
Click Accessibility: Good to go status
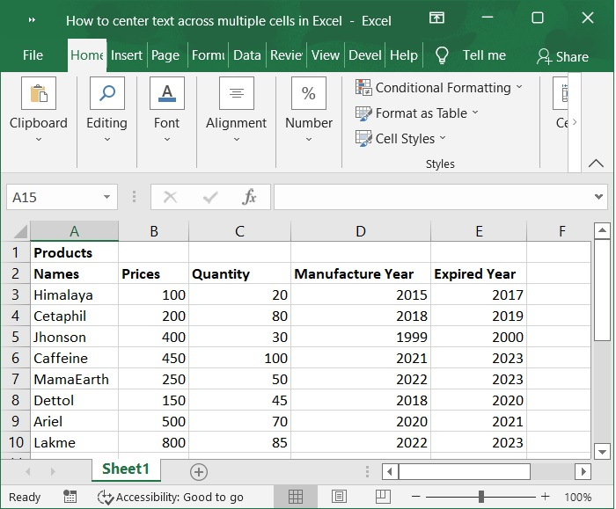click(x=172, y=497)
